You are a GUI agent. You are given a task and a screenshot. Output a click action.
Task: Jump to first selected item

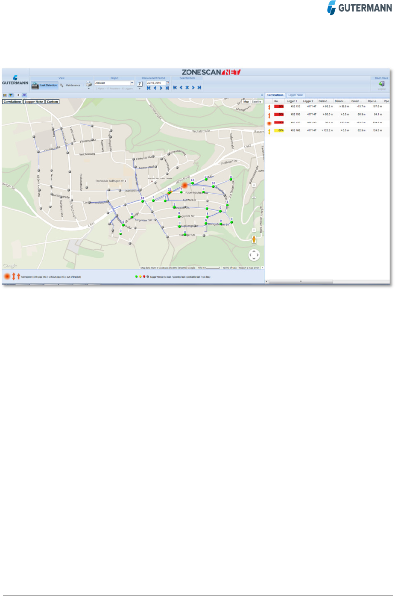(175, 87)
